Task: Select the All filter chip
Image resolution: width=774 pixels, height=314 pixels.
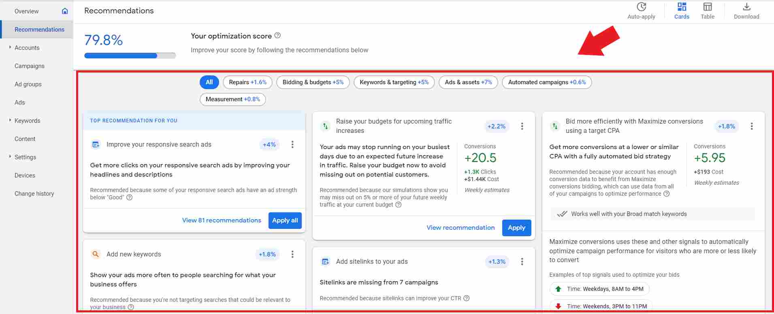Action: (209, 82)
